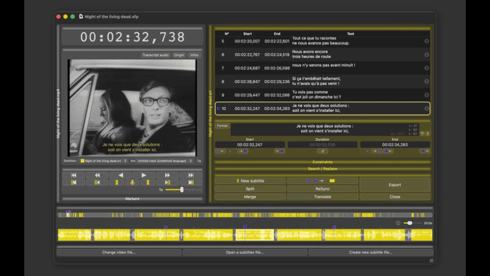The image size is (490, 276).
Task: Click the End time field 00:02:34,283
Action: point(395,145)
